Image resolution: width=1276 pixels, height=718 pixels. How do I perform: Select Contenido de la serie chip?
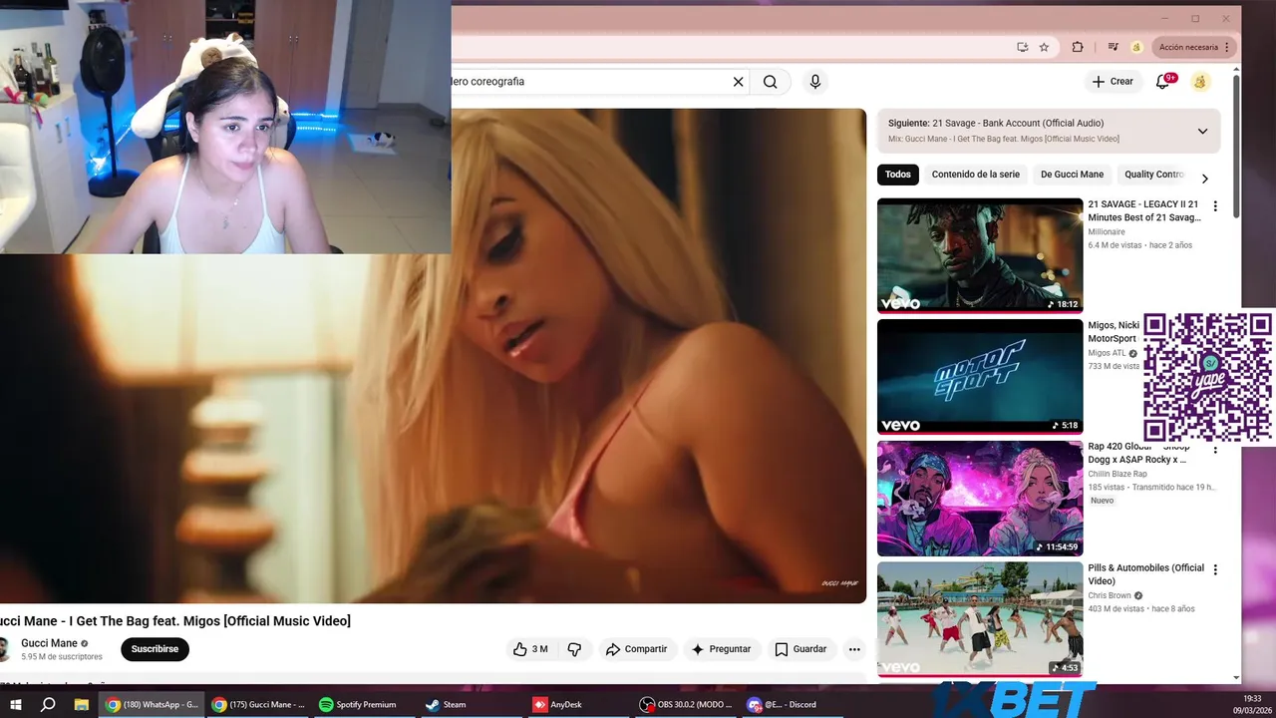click(x=976, y=175)
